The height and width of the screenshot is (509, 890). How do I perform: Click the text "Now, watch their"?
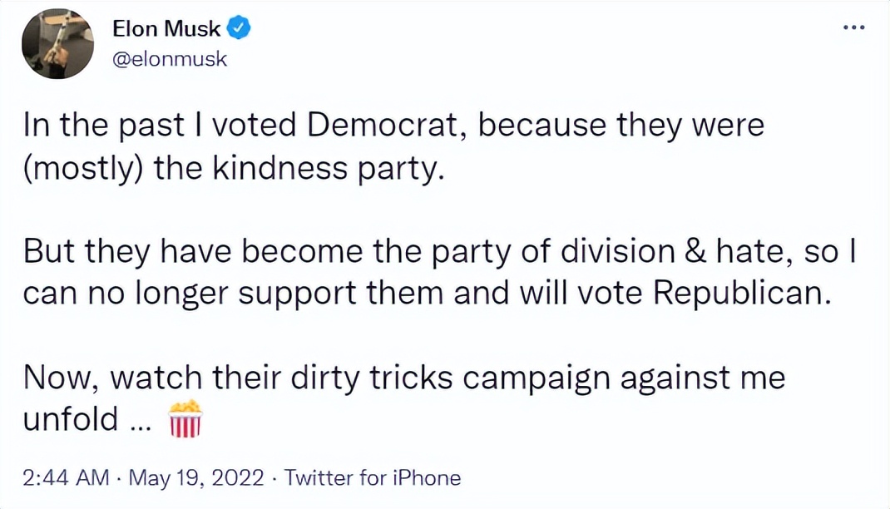click(x=141, y=378)
